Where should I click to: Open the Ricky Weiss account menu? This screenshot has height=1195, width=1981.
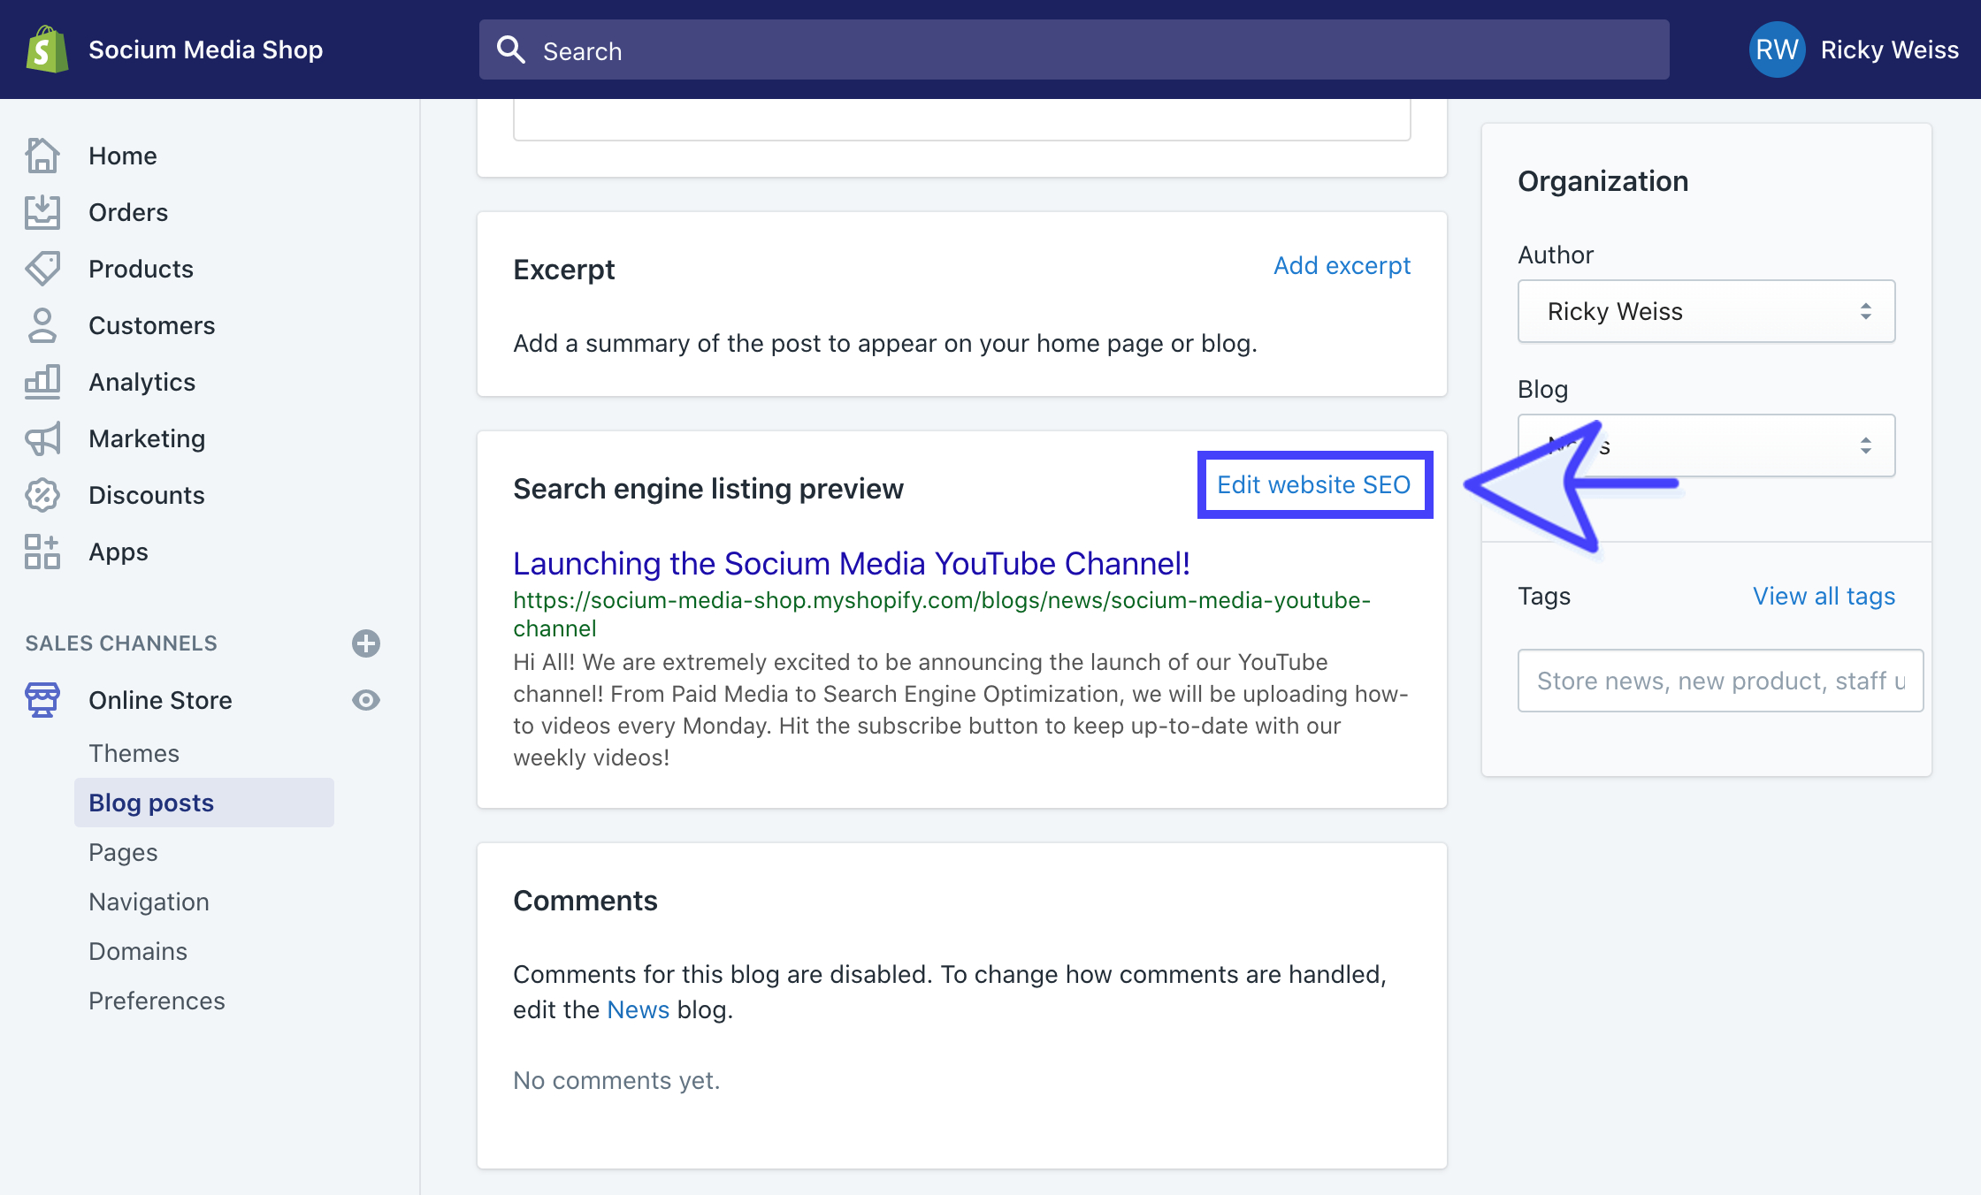click(x=1854, y=49)
